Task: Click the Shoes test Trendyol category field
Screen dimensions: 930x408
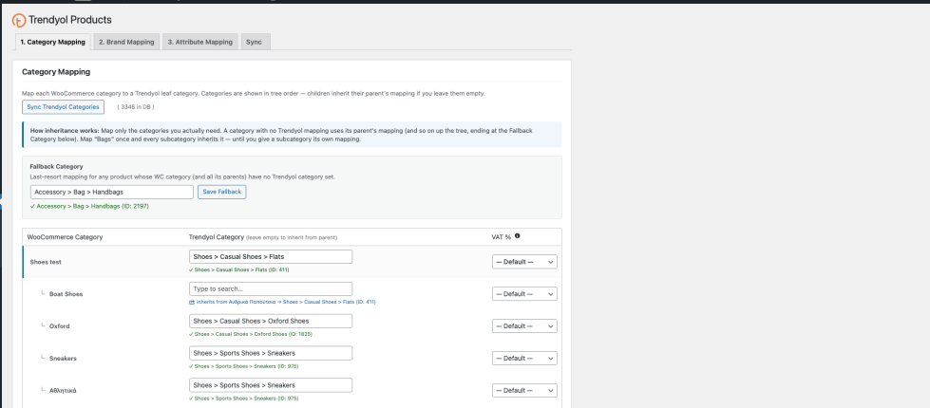Action: point(271,256)
